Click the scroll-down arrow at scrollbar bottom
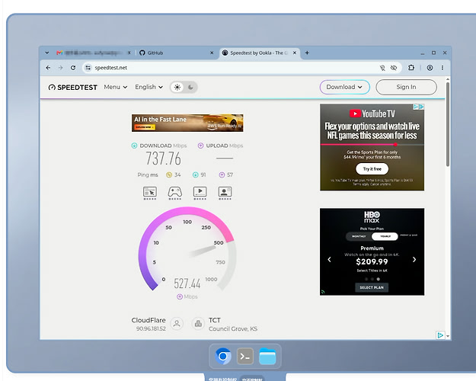 [448, 336]
